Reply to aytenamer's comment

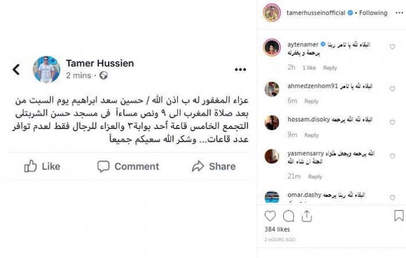point(330,68)
